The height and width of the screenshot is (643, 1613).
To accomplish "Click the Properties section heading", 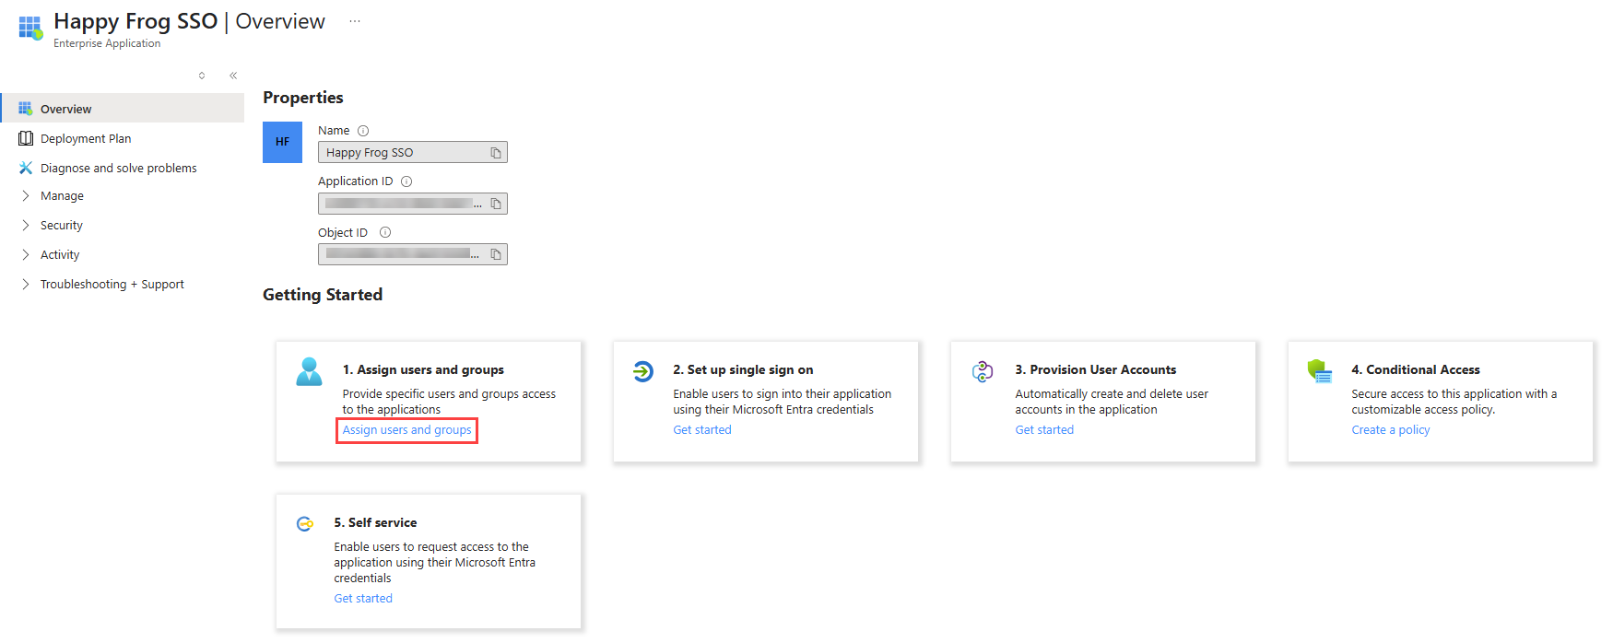I will pos(303,98).
